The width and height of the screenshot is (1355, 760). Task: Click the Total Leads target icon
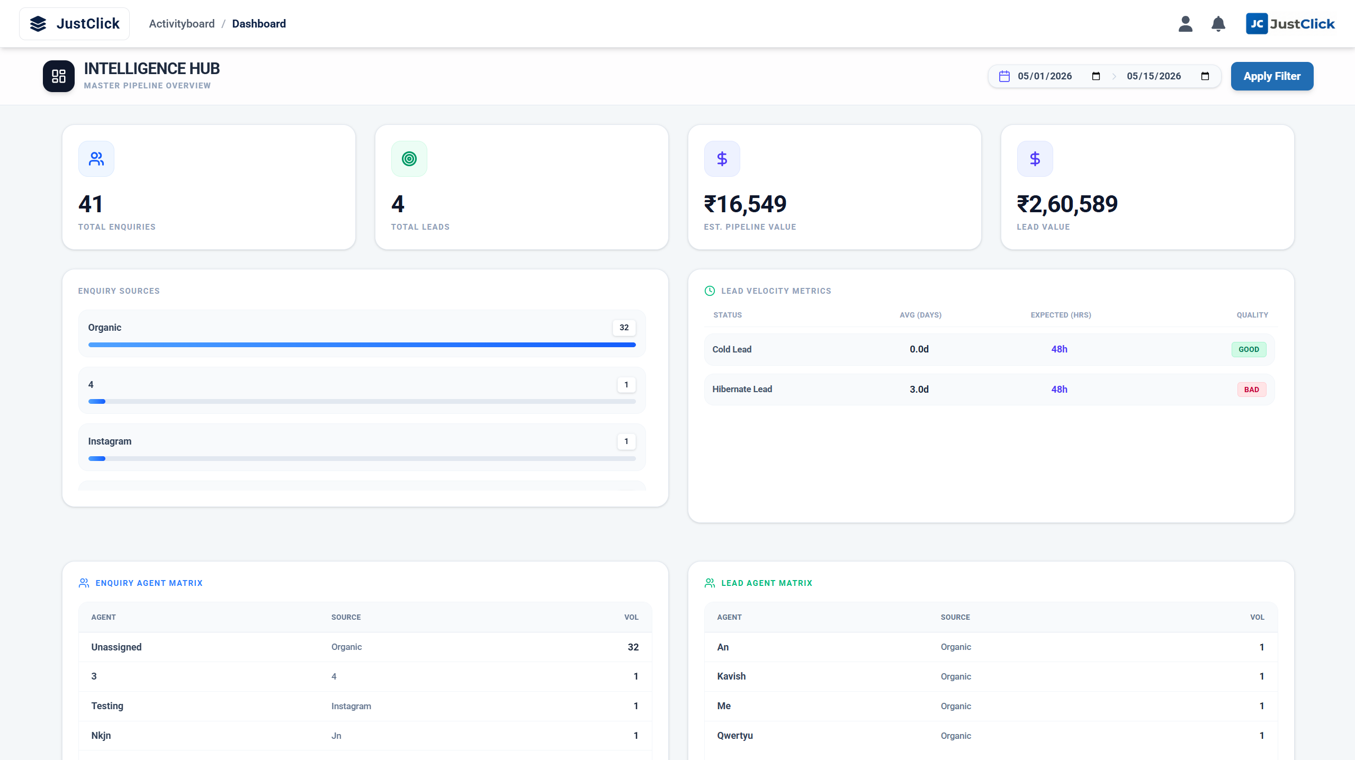(409, 159)
